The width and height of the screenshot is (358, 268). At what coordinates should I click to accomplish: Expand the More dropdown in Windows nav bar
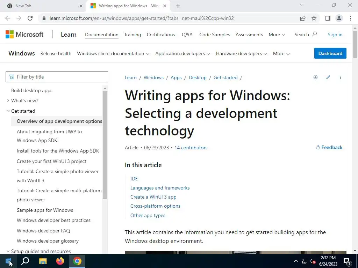[x=281, y=53]
